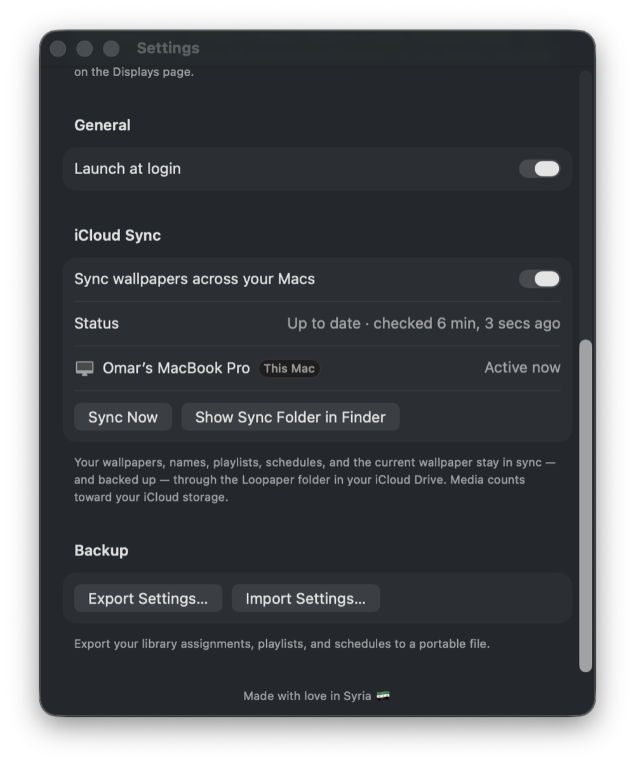
Task: Open Show Sync Folder in Finder
Action: pos(290,417)
